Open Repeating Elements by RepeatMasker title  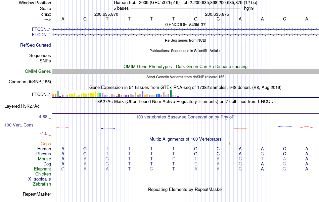tap(185, 189)
